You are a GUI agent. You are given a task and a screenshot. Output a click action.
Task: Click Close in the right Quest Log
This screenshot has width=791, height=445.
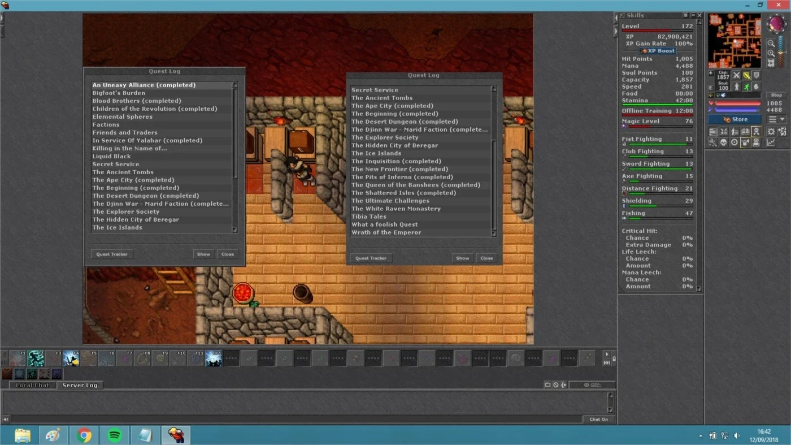click(487, 258)
